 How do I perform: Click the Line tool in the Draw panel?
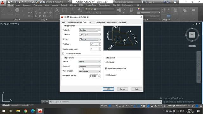(3, 11)
